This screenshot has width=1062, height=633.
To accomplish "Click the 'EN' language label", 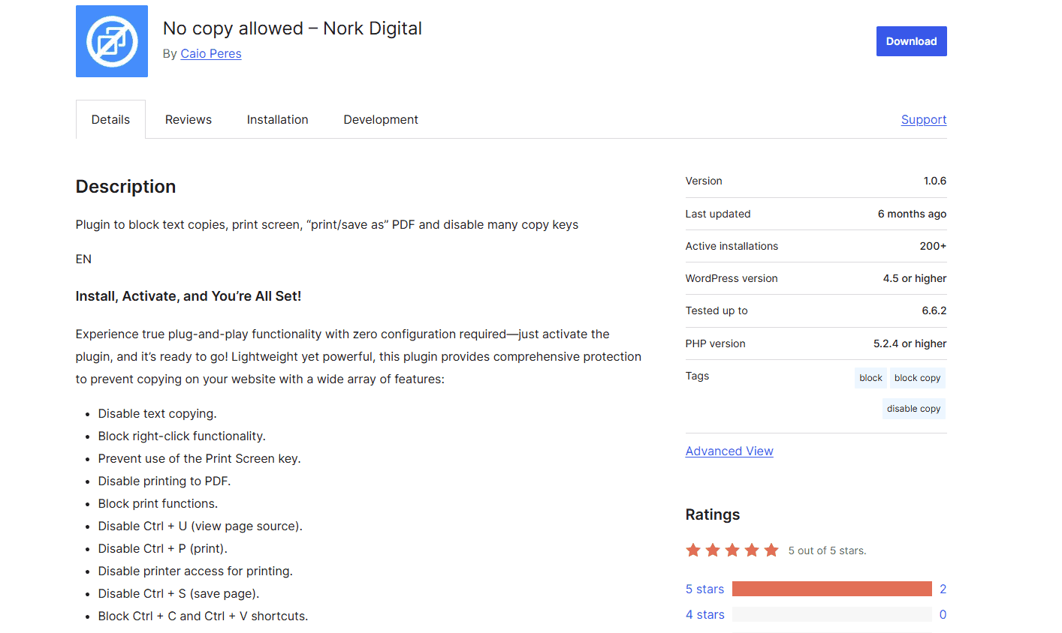I will click(x=83, y=259).
